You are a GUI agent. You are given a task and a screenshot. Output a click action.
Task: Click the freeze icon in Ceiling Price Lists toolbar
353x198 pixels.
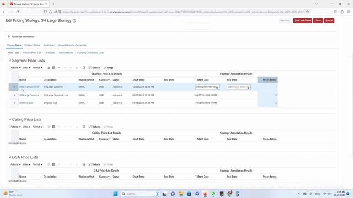click(84, 127)
